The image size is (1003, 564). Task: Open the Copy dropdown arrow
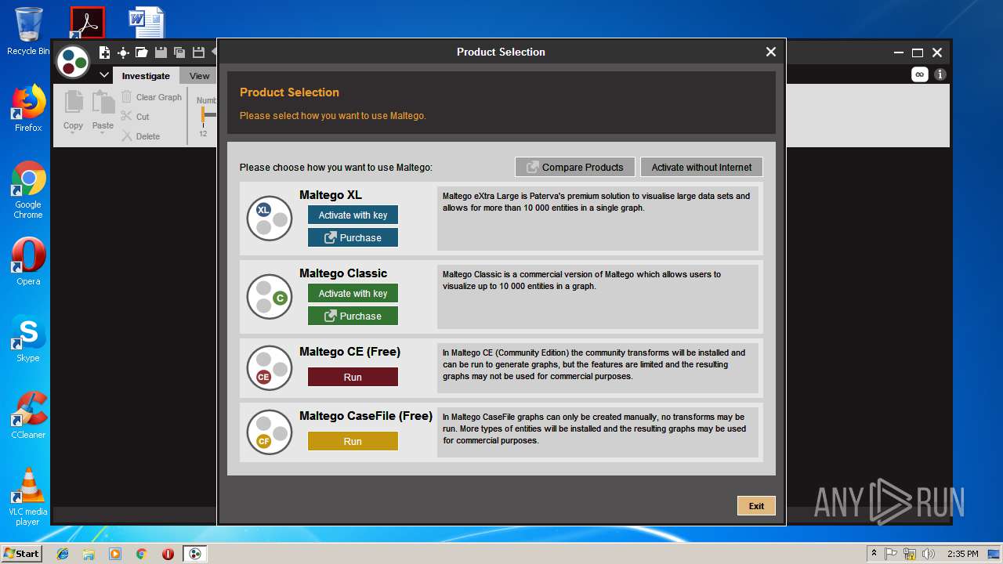click(73, 134)
